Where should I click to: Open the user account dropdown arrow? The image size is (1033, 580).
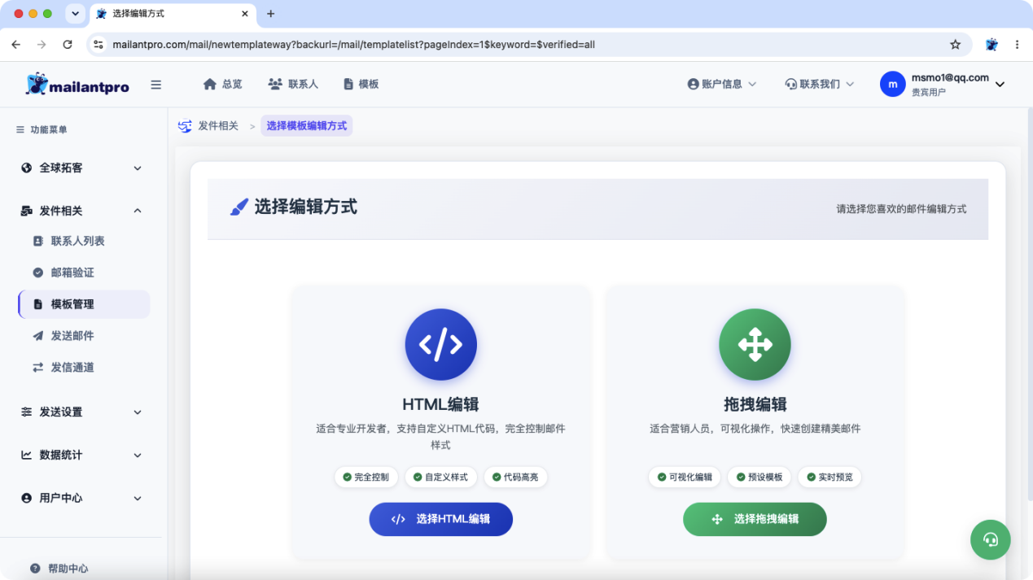pos(1000,85)
